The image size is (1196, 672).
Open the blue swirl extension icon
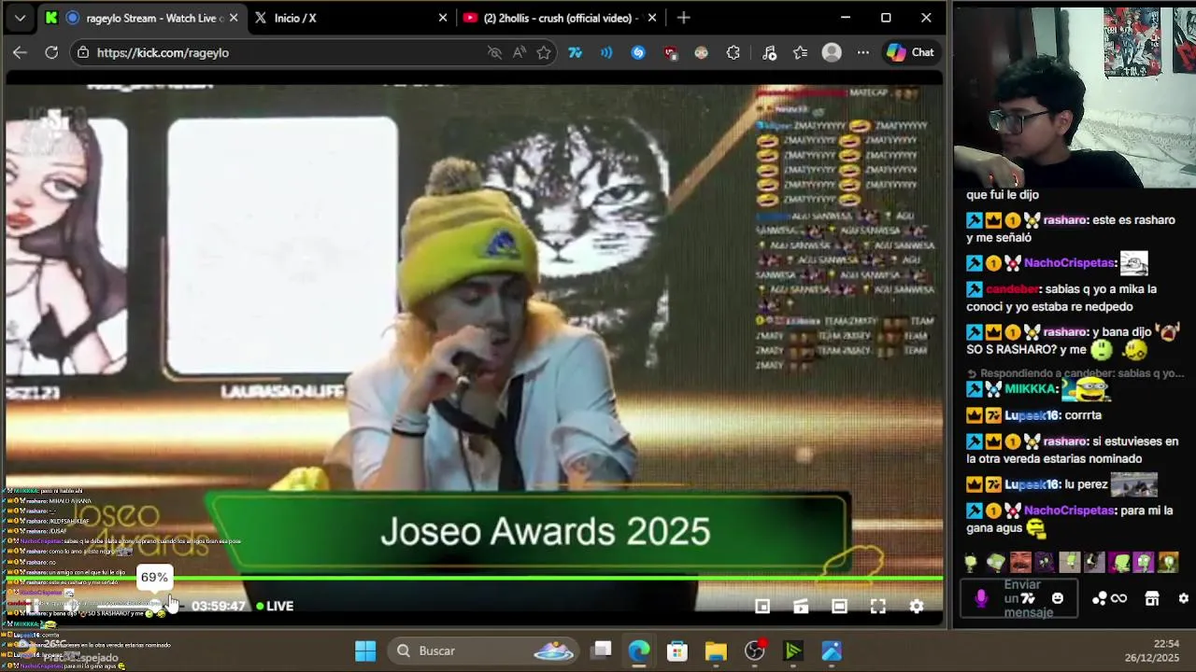638,52
